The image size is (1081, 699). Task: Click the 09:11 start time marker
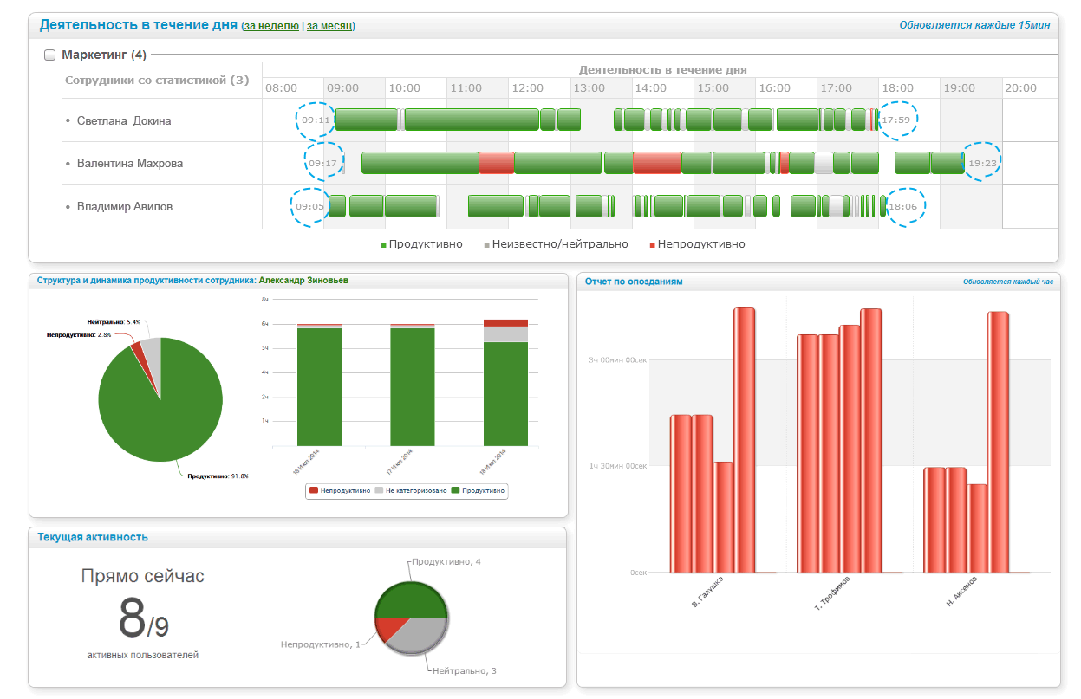pos(312,120)
